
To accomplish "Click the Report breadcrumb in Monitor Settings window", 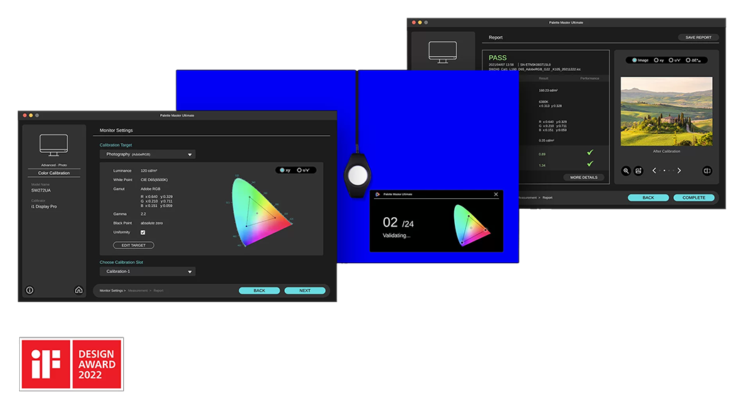I will tap(159, 291).
